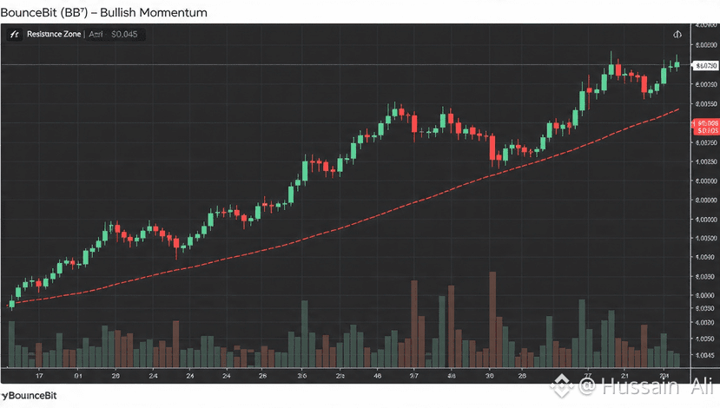Select the Resistance Zone indicator label
The width and height of the screenshot is (720, 408).
pyautogui.click(x=54, y=34)
